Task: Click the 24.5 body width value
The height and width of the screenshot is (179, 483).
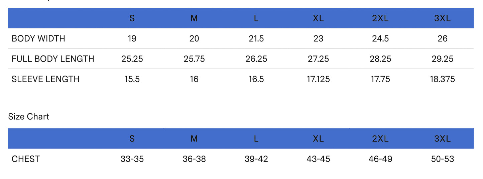Action: tap(380, 38)
